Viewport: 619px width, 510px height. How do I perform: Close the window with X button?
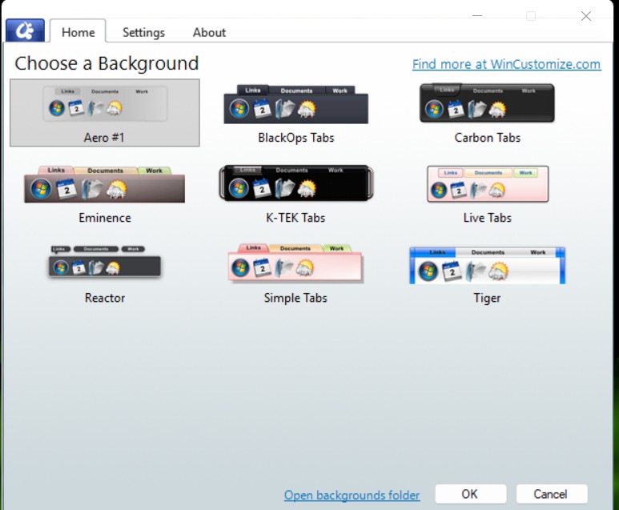(586, 14)
